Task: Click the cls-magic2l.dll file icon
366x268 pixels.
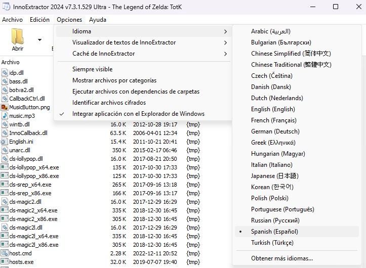Action: point(5,228)
